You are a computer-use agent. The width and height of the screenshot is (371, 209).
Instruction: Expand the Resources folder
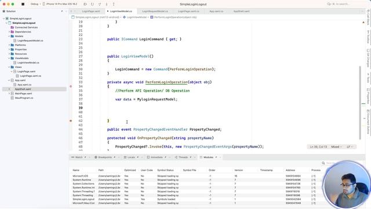9,54
